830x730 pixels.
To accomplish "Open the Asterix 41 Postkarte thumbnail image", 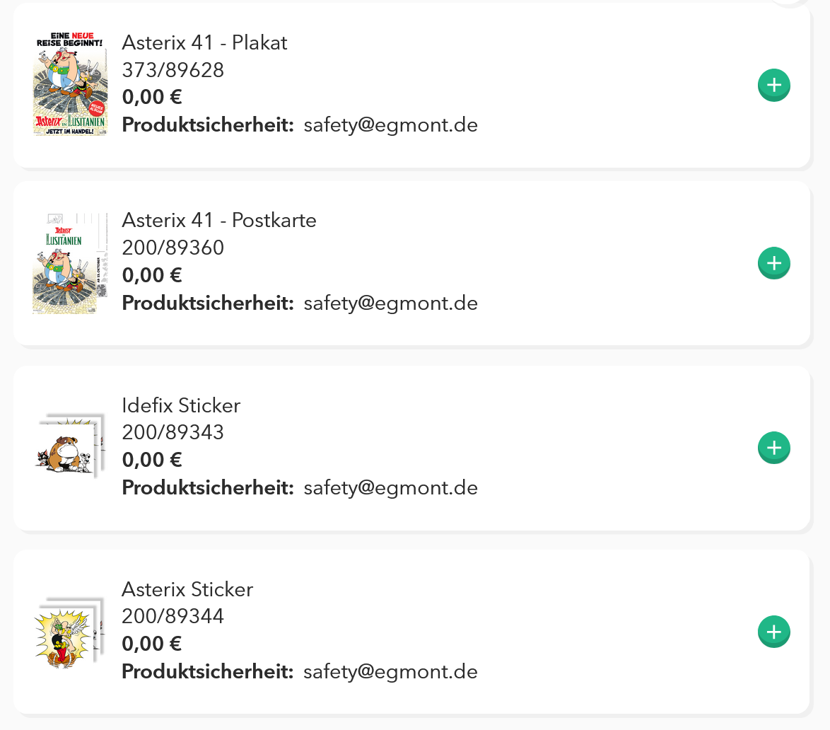I will coord(70,263).
